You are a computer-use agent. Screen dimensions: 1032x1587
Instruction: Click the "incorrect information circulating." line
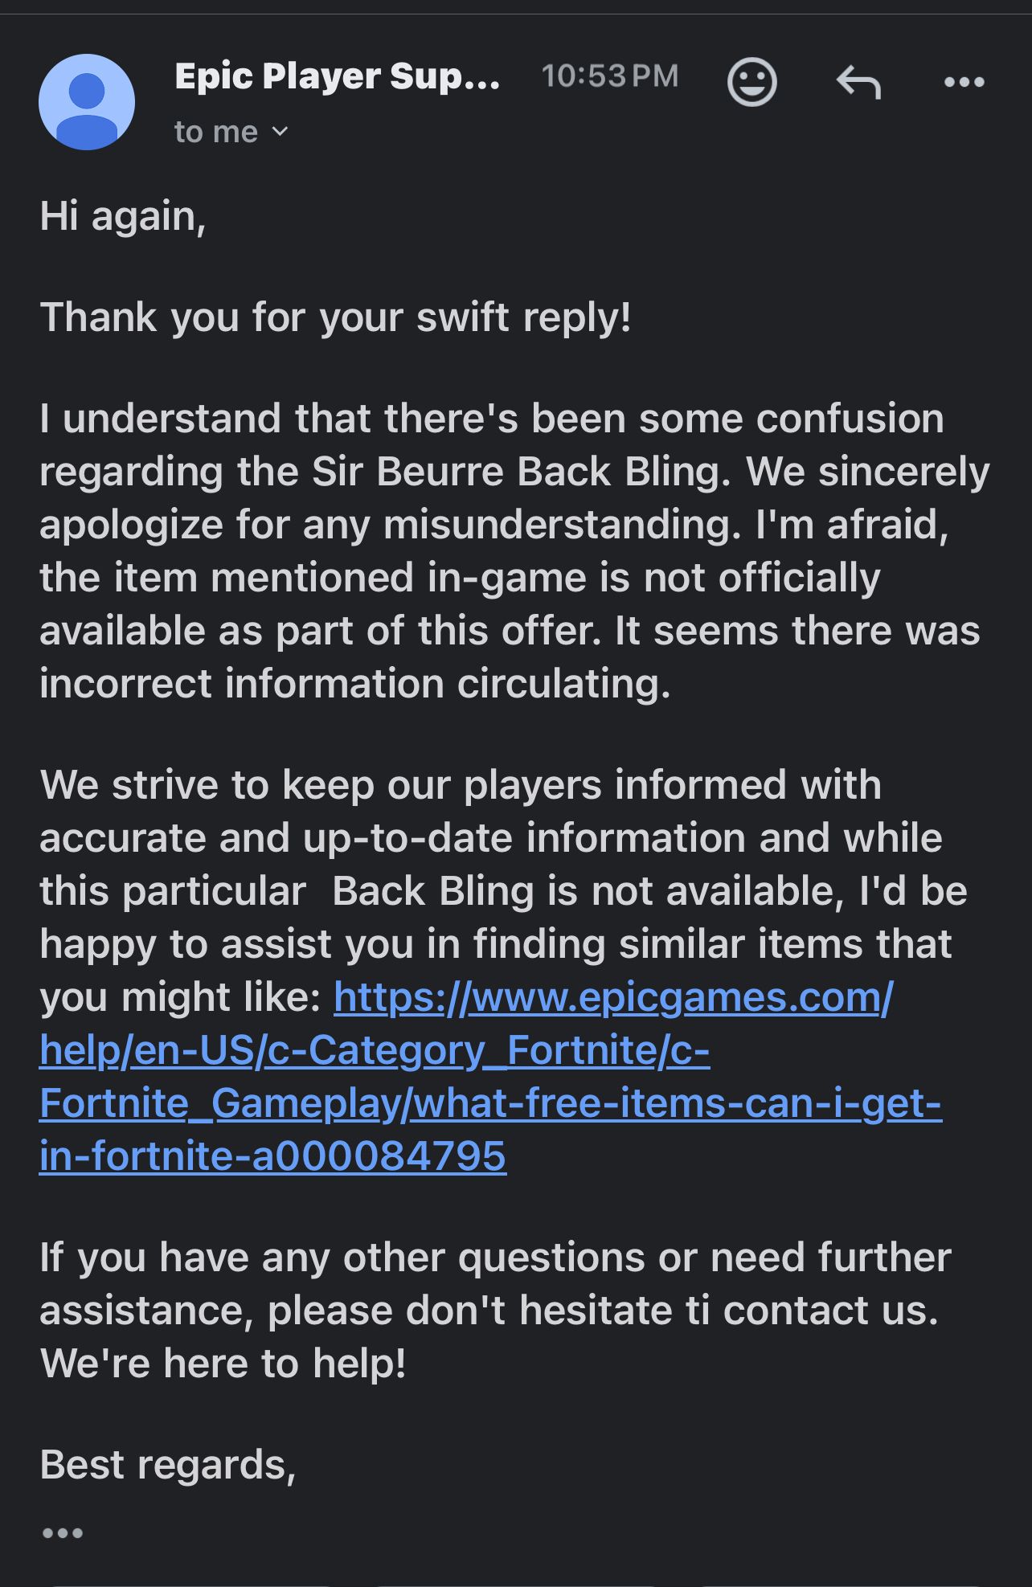point(354,684)
